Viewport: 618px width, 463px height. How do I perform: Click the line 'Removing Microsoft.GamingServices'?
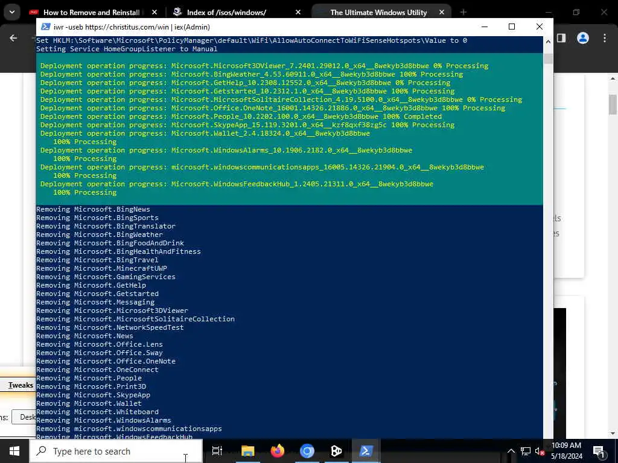tap(106, 277)
